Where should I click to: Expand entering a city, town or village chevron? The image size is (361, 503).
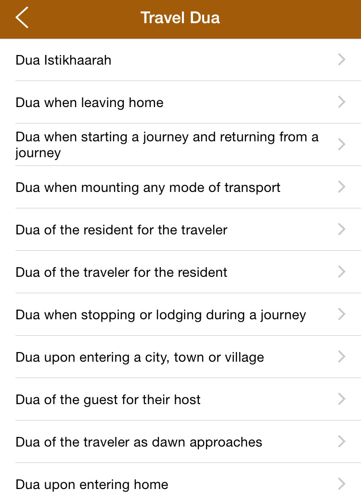pos(342,357)
